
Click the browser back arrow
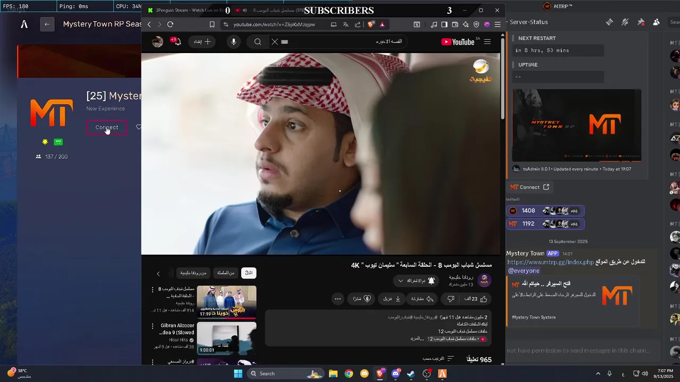click(149, 24)
